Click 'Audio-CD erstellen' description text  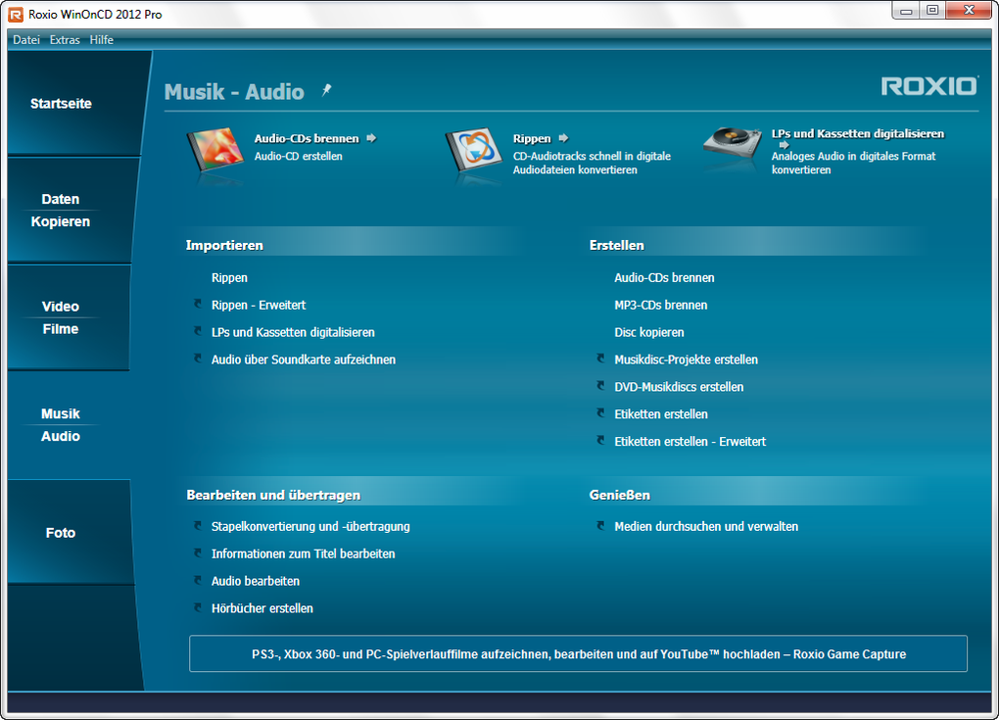tap(298, 156)
